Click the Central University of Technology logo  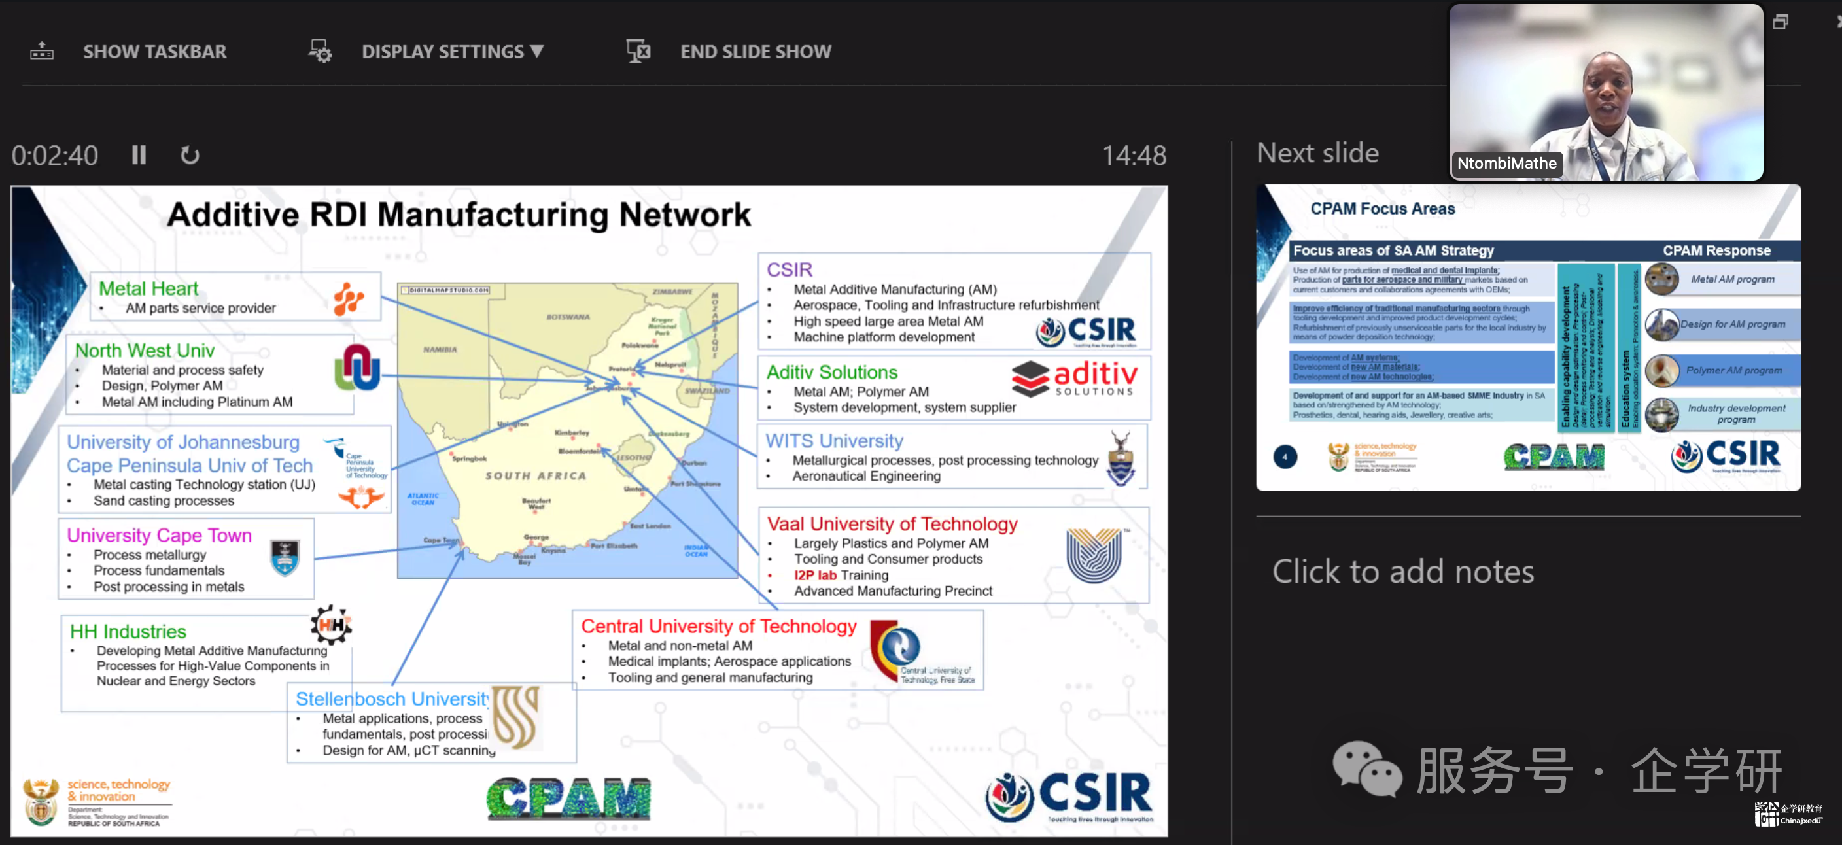pos(922,652)
